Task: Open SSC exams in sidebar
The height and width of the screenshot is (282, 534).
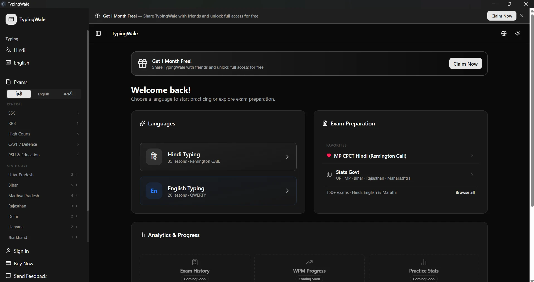Action: pyautogui.click(x=12, y=113)
